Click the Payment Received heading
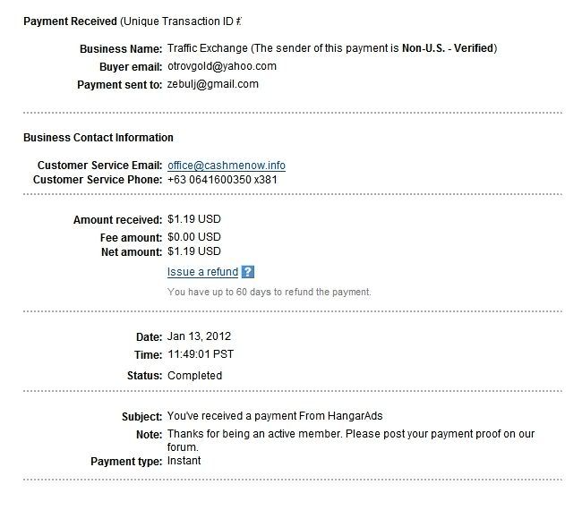 pos(70,21)
